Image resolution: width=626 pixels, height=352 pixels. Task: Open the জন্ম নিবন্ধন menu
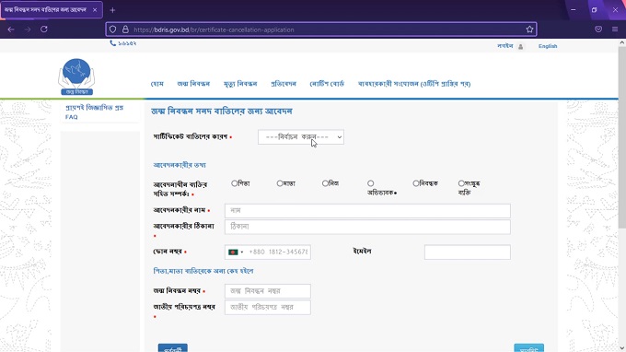click(x=193, y=84)
